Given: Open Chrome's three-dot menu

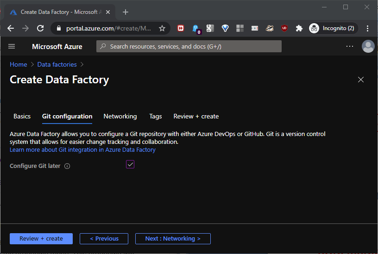Looking at the screenshot, I should tap(367, 28).
